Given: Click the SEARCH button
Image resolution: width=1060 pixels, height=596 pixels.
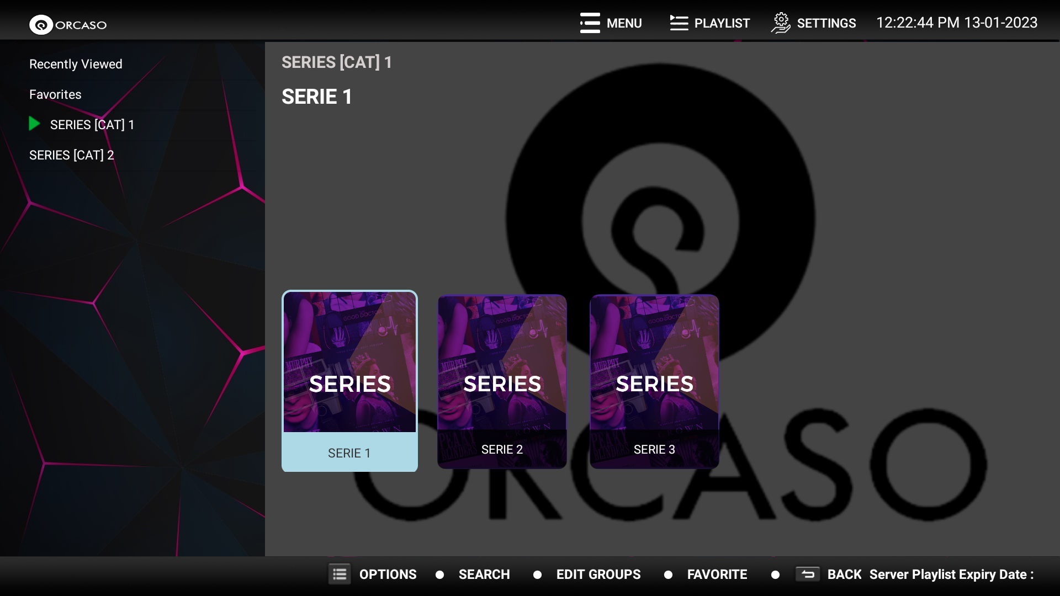Looking at the screenshot, I should coord(484,574).
